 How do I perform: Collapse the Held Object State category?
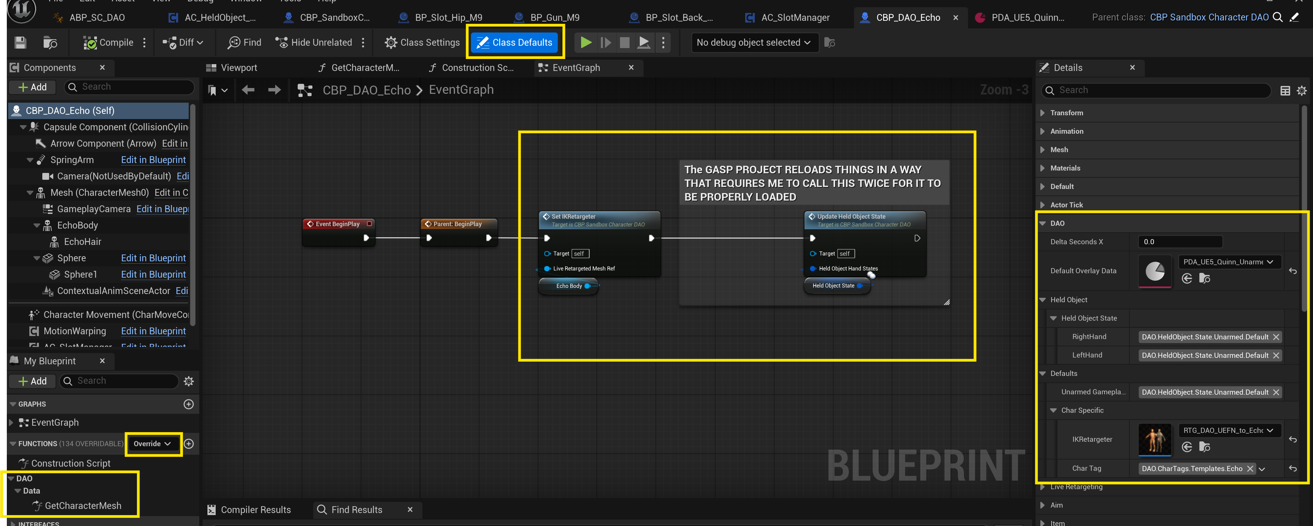[x=1053, y=318]
